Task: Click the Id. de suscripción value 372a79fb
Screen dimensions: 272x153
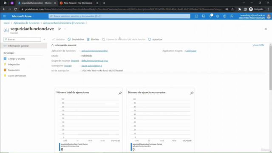Action: [102, 71]
